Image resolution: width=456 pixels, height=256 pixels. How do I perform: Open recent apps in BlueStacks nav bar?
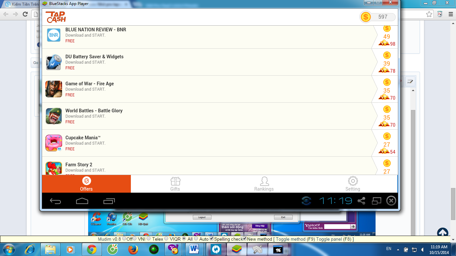click(109, 201)
